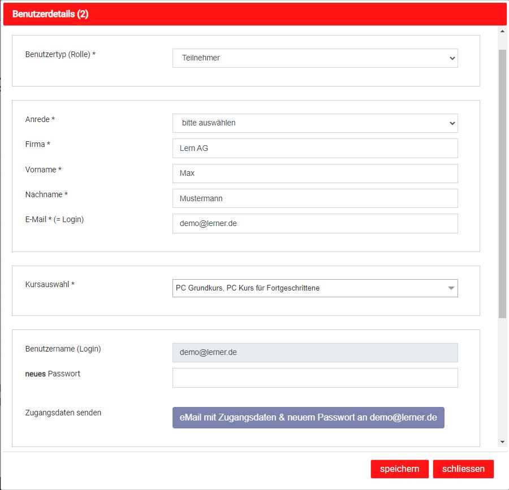509x490 pixels.
Task: Click the E-Mail (= Login) input field
Action: click(315, 223)
